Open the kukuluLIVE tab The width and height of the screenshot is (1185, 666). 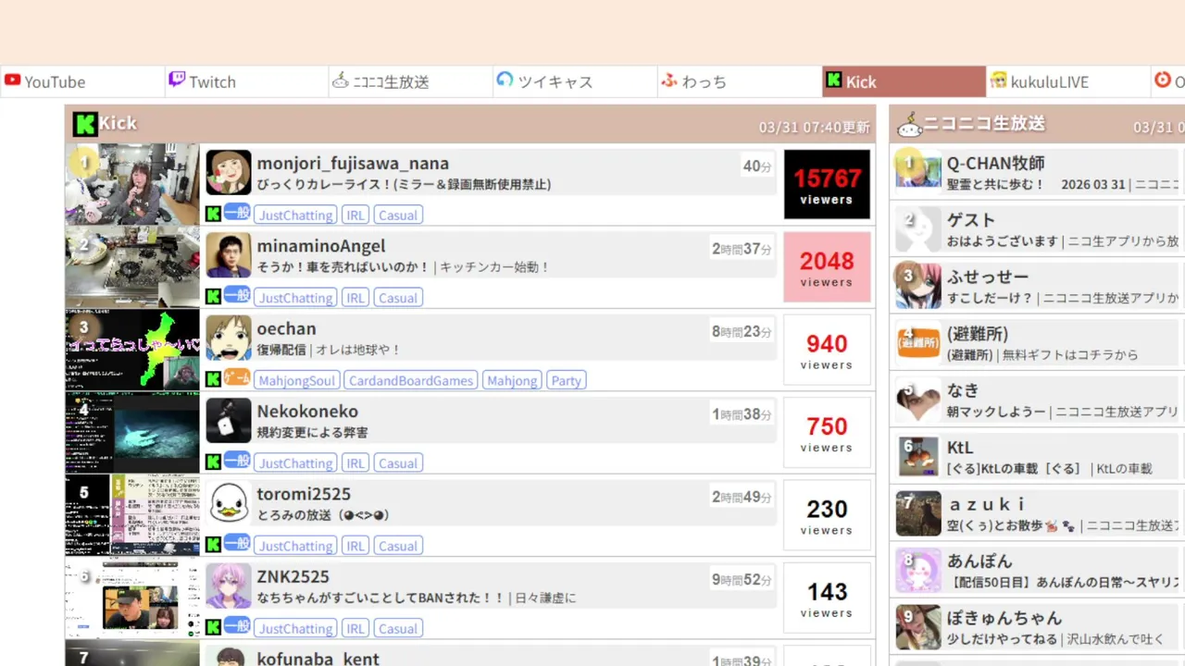1067,81
